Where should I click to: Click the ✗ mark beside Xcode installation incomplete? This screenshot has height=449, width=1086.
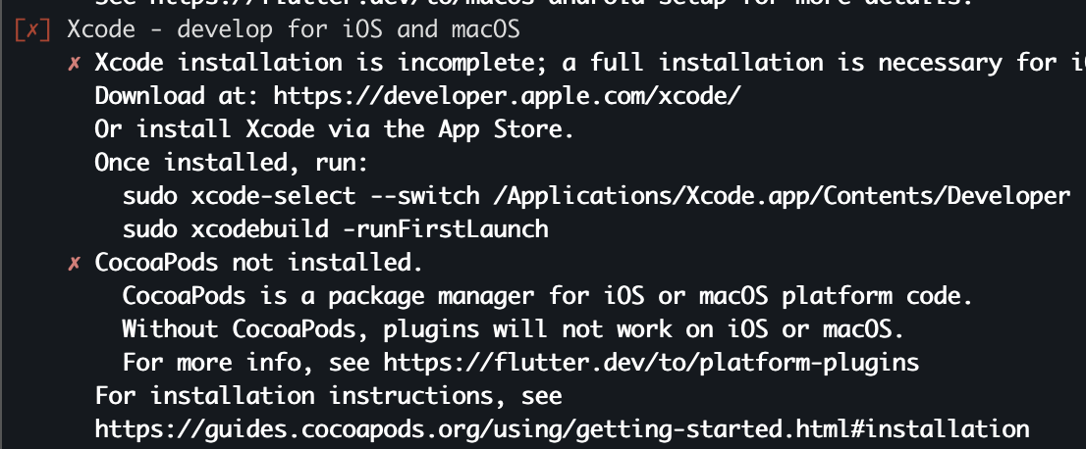74,64
